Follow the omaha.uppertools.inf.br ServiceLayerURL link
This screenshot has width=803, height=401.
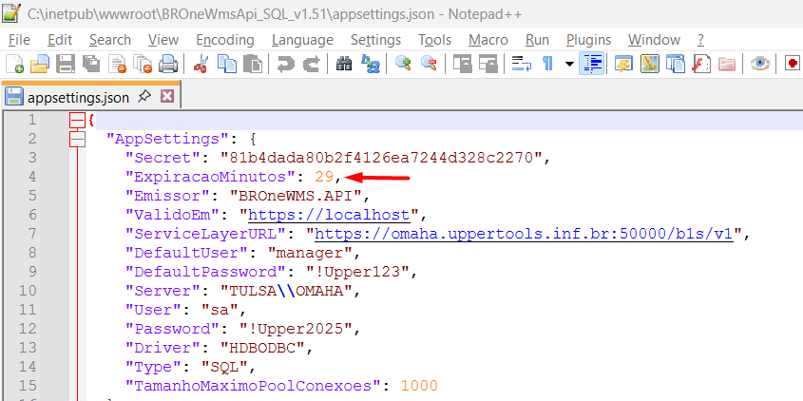click(x=524, y=234)
